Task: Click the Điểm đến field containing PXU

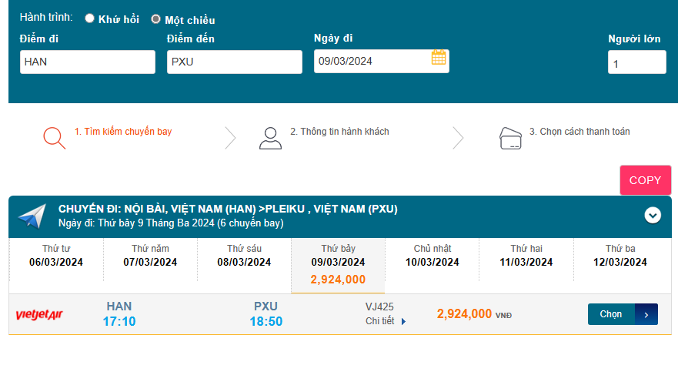Action: click(234, 62)
